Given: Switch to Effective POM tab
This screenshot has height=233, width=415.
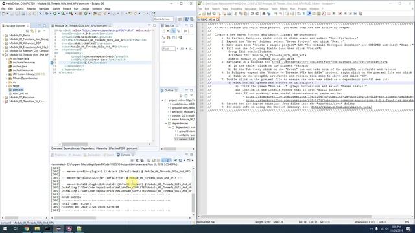Looking at the screenshot, I should coord(117,148).
